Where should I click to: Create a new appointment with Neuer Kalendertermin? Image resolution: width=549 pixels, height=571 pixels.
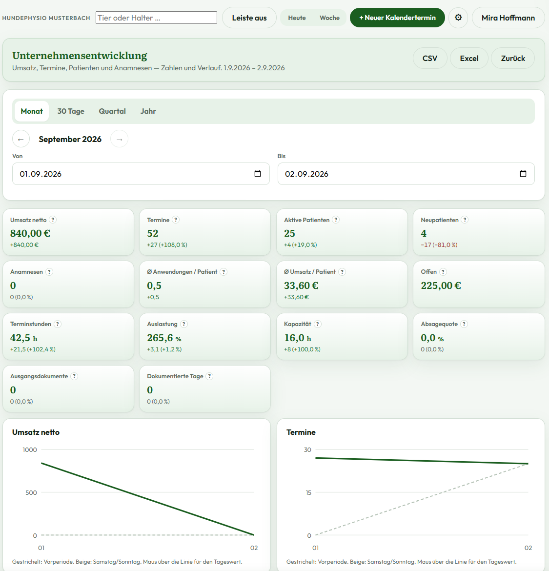[397, 18]
